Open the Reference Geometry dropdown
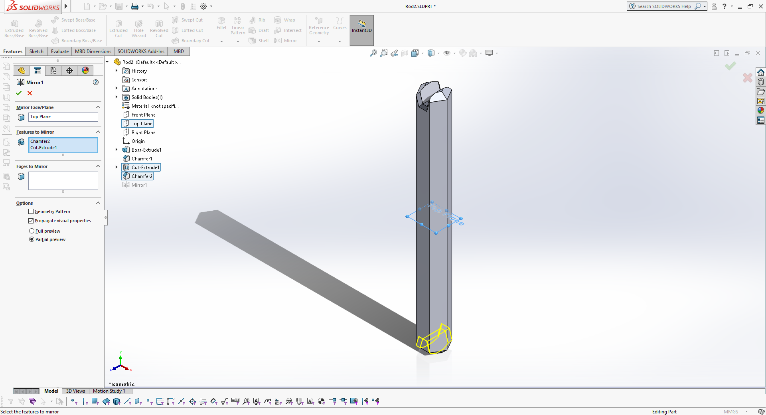The image size is (766, 415). coord(319,41)
